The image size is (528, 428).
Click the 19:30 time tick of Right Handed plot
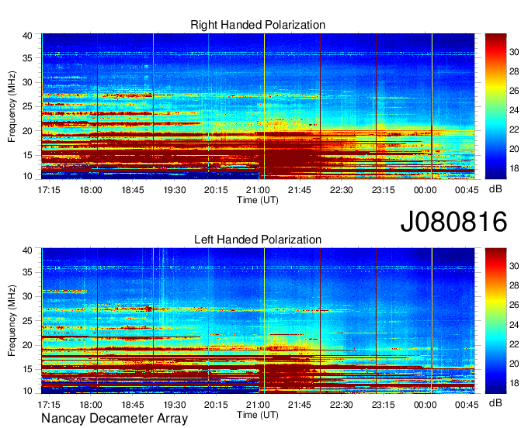click(x=175, y=190)
